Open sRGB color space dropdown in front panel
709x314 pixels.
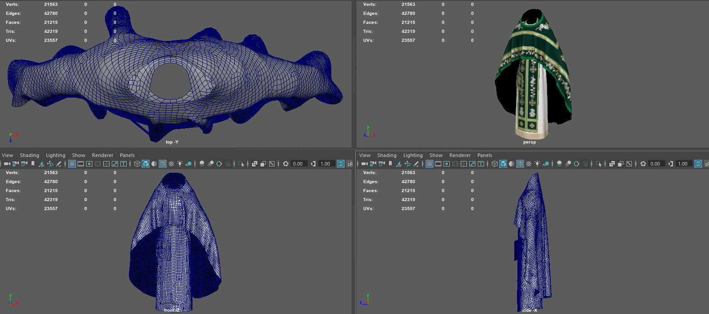pos(350,164)
